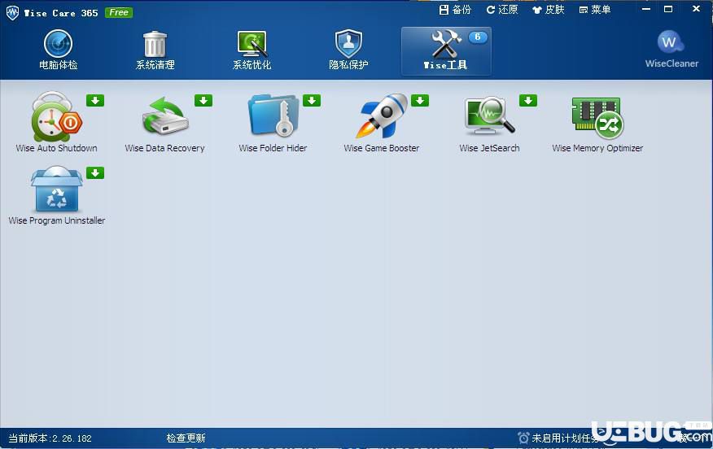Launch the Wise Game Booster rocket icon
This screenshot has width=713, height=449.
[382, 116]
